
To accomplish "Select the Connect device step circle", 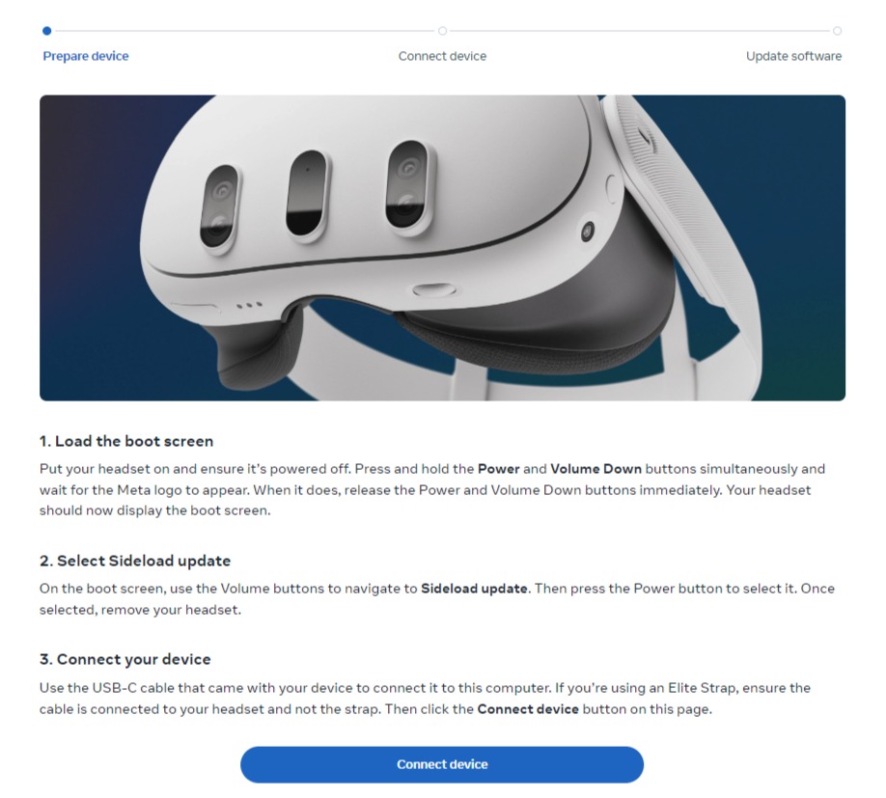I will click(442, 31).
